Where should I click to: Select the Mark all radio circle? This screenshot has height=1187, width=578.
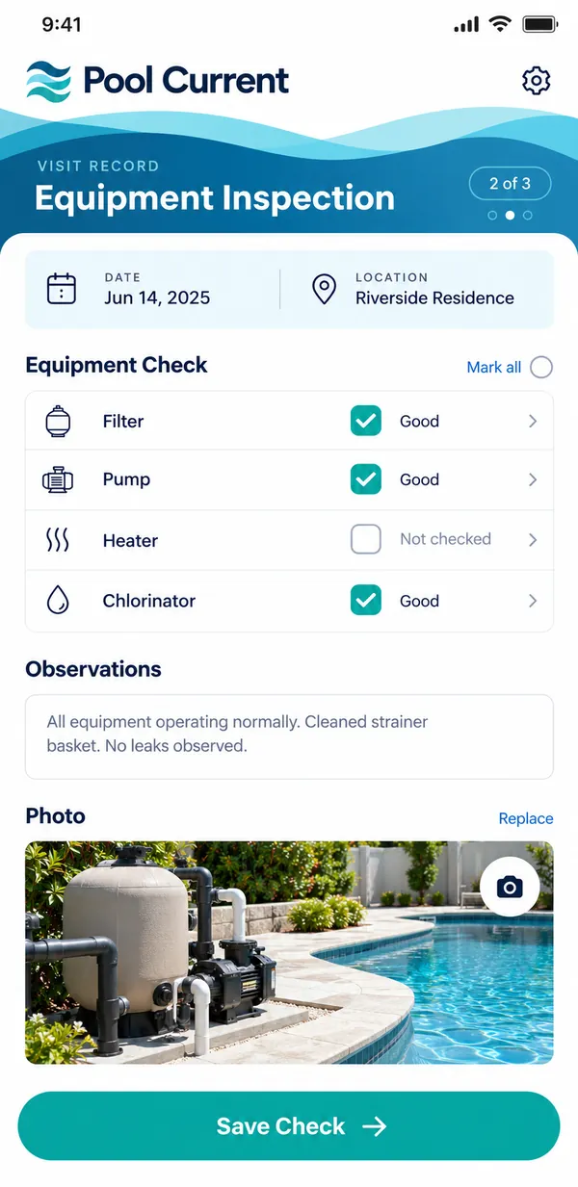click(x=541, y=367)
